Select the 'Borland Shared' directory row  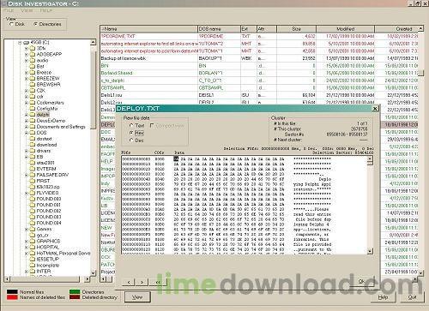click(259, 73)
